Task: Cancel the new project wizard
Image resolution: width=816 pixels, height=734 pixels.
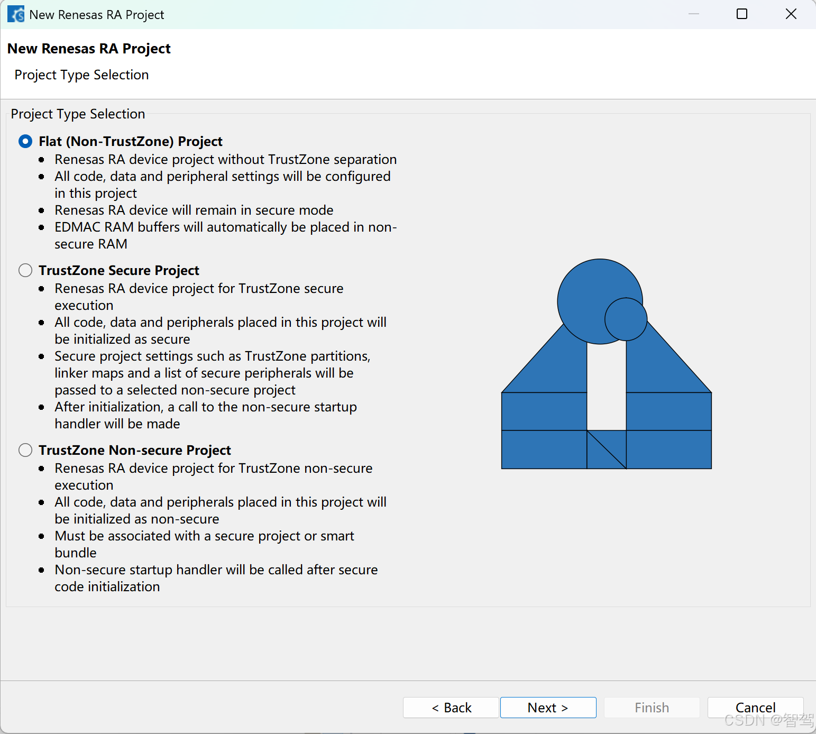Action: pos(755,708)
